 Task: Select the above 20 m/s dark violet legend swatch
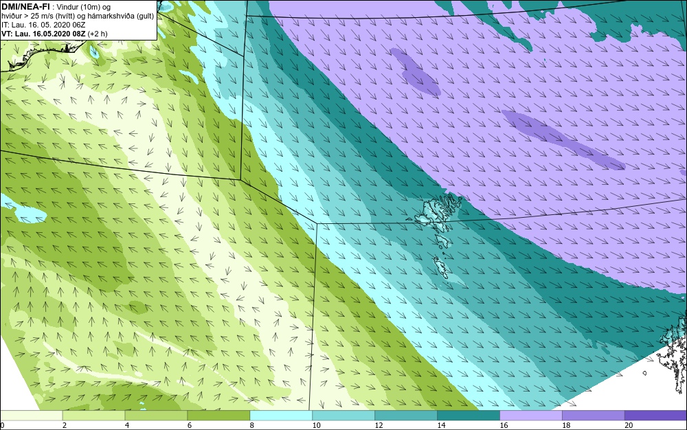point(655,415)
